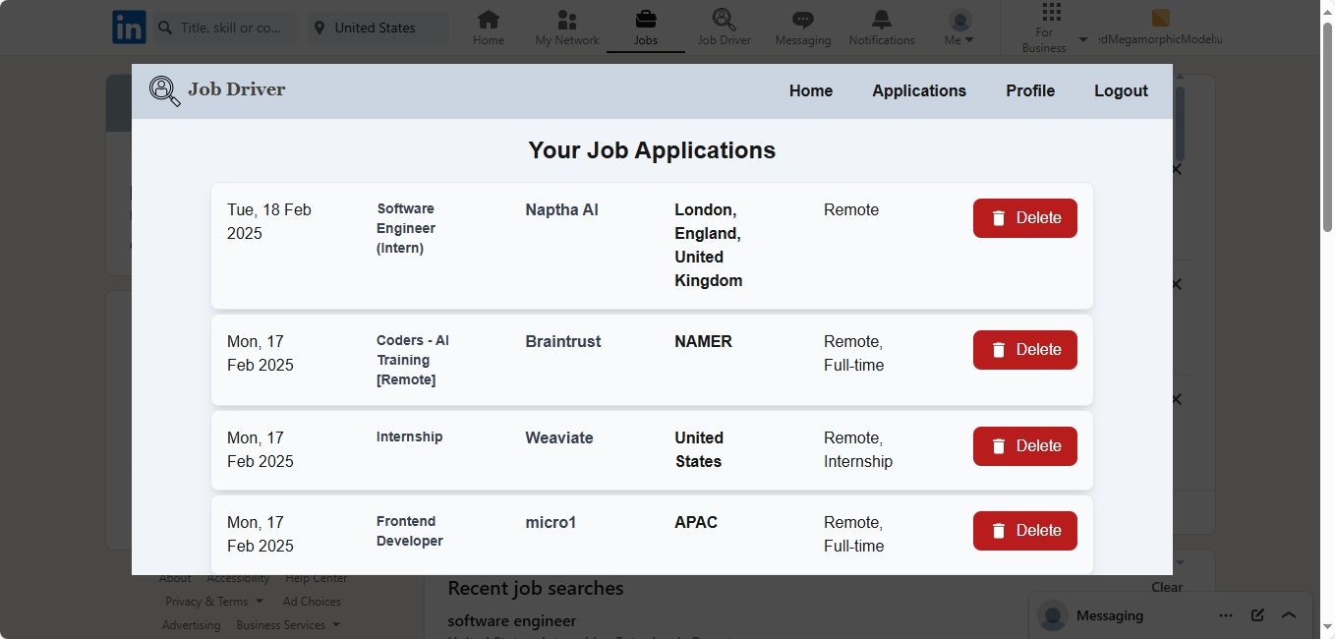This screenshot has width=1335, height=639.
Task: Open messaging options ellipsis icon
Action: tap(1226, 615)
